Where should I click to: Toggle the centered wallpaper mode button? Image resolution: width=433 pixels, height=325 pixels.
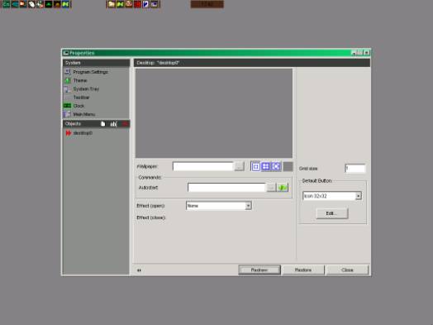coord(255,166)
